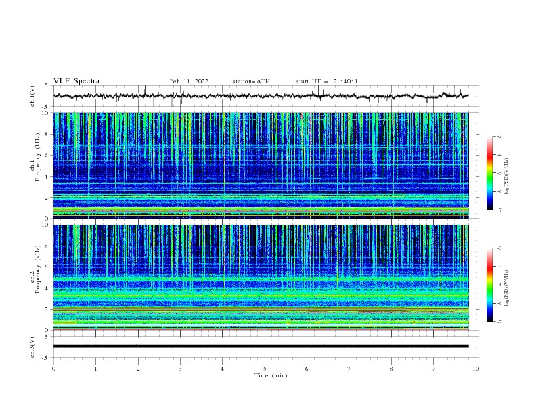The height and width of the screenshot is (414, 536).
Task: Select the date 'Feb. 11, 2022'
Action: pyautogui.click(x=189, y=81)
